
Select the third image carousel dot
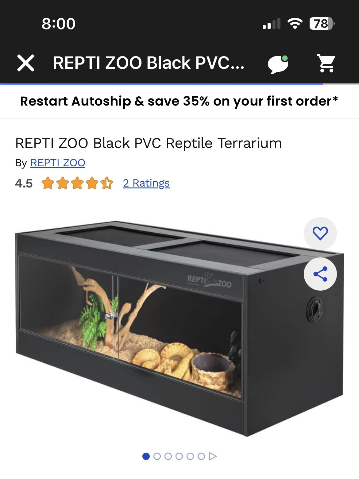click(168, 456)
